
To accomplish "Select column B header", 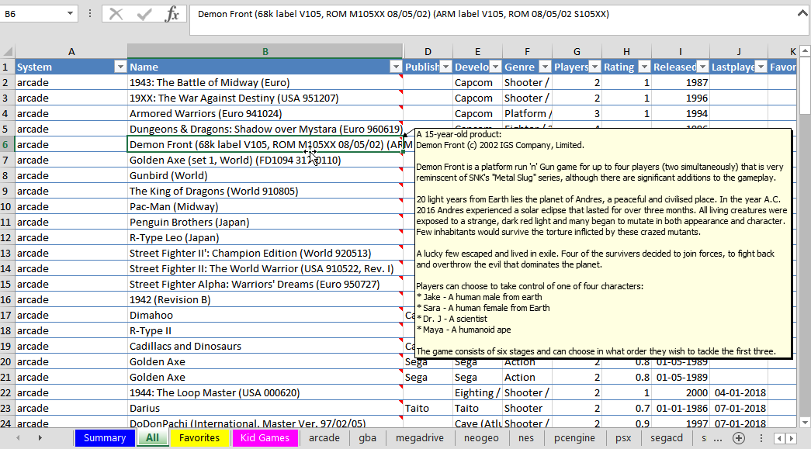I will point(265,51).
